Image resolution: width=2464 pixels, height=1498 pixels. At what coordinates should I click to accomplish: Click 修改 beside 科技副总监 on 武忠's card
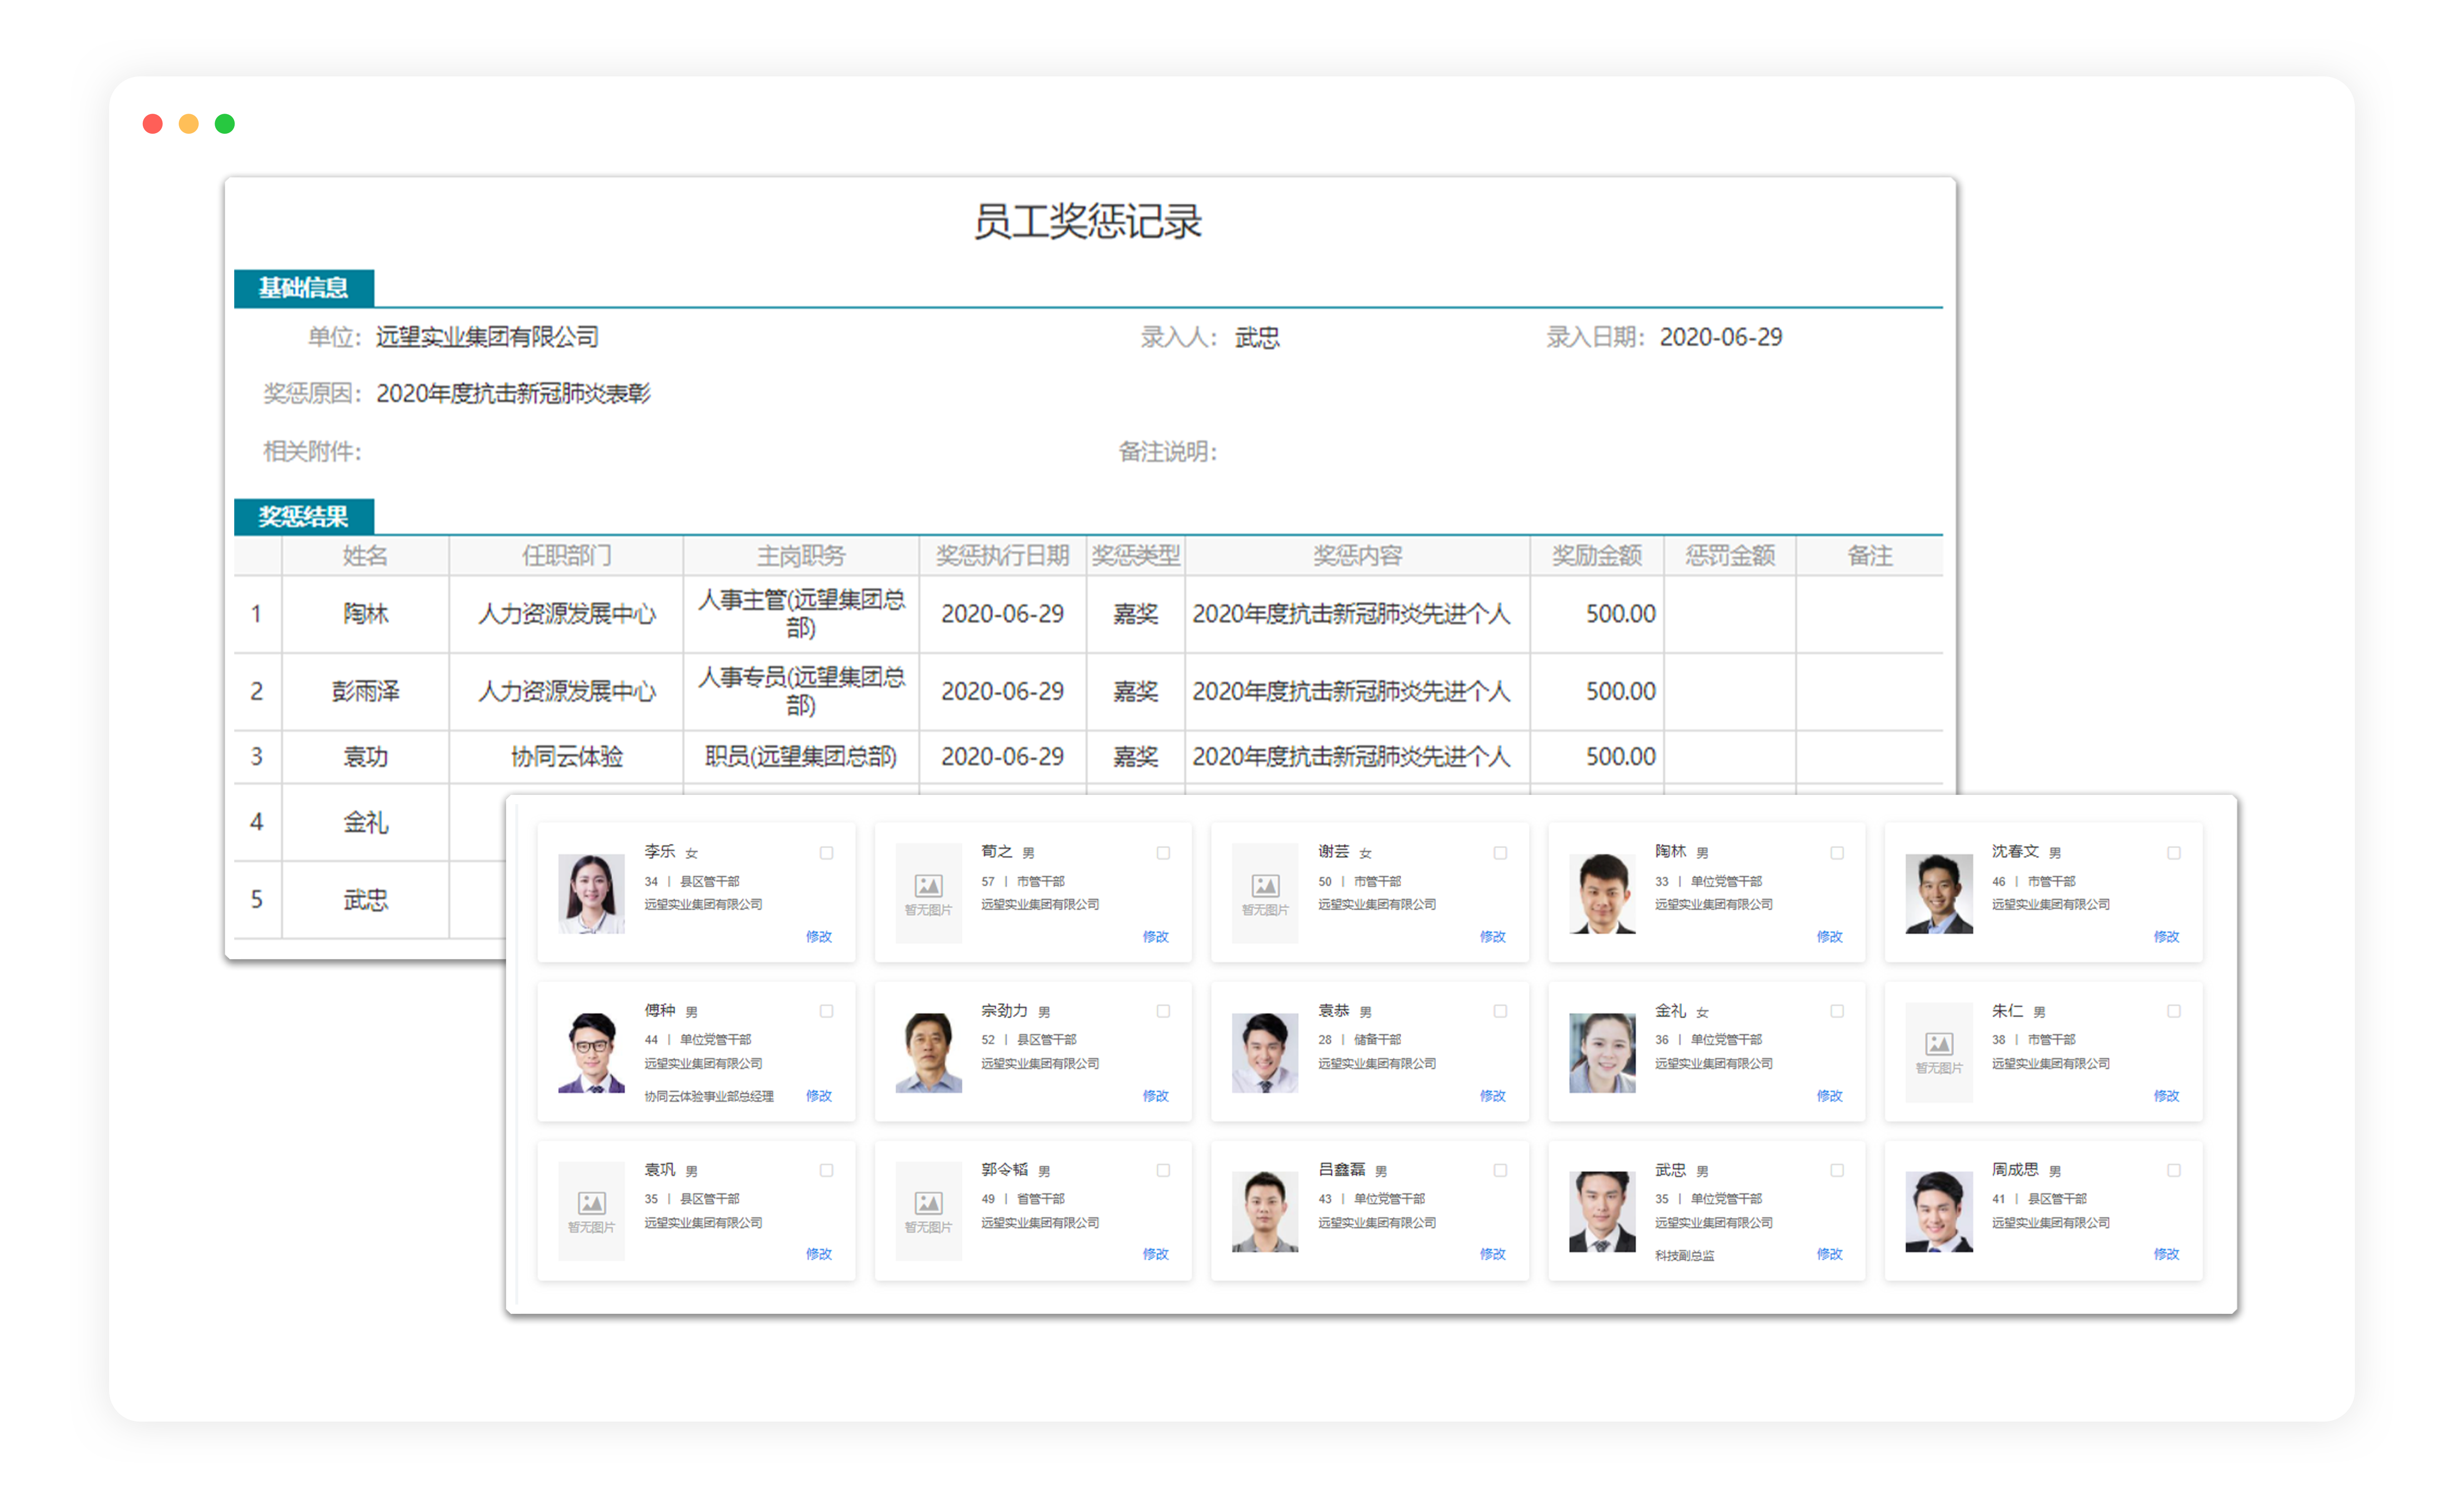(1830, 1253)
